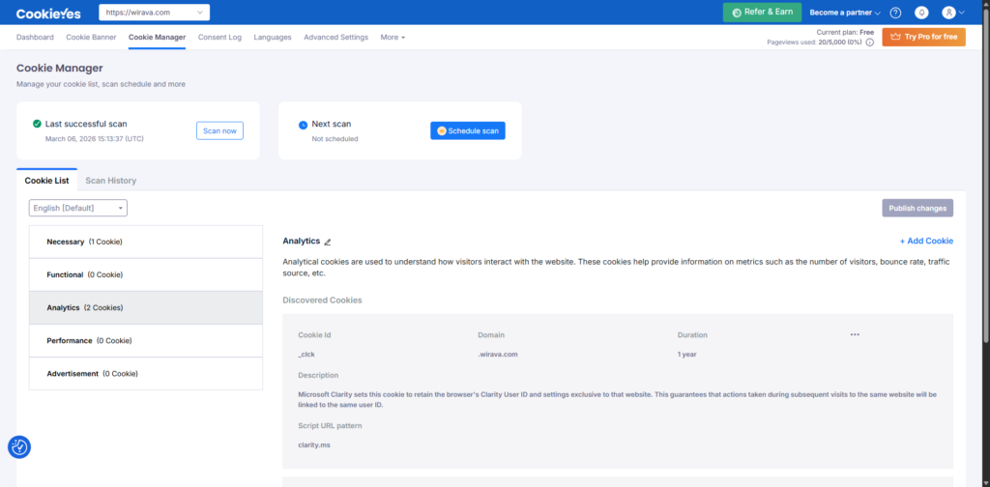
Task: Open the help question mark icon
Action: click(x=895, y=13)
